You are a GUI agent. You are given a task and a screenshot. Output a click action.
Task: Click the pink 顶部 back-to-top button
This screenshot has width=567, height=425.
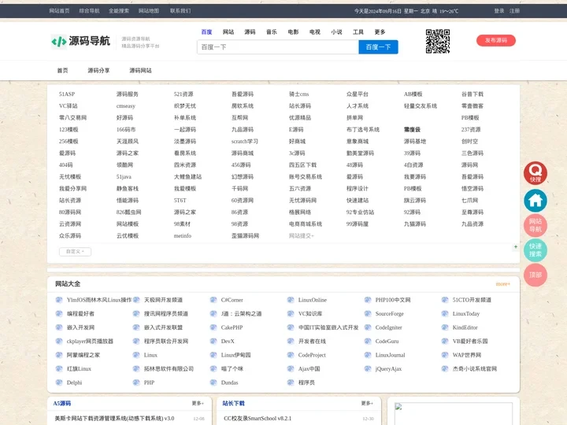(535, 275)
